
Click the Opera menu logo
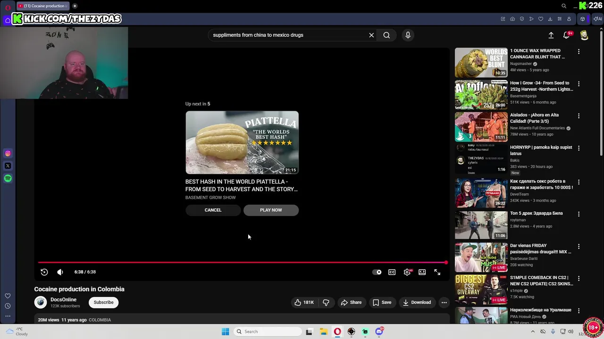point(8,8)
